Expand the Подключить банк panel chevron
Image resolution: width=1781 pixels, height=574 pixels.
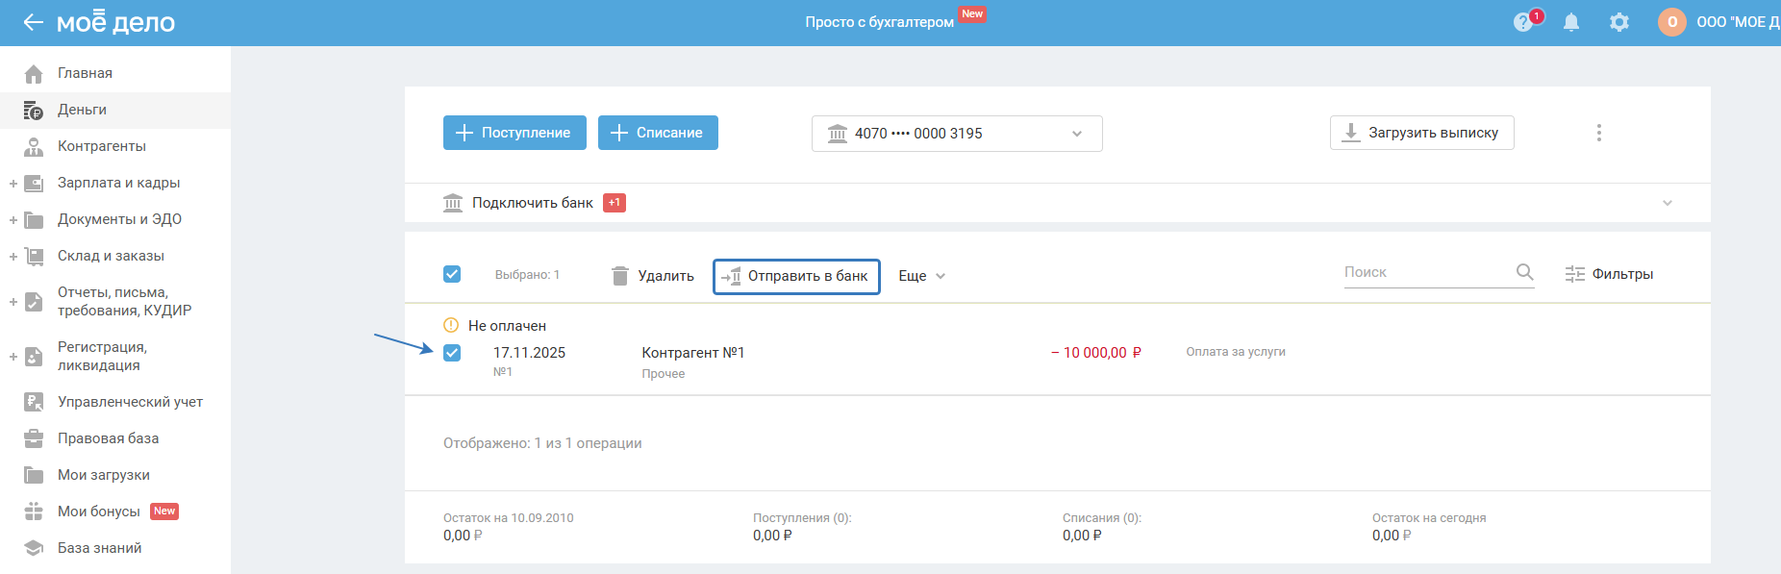(1668, 203)
